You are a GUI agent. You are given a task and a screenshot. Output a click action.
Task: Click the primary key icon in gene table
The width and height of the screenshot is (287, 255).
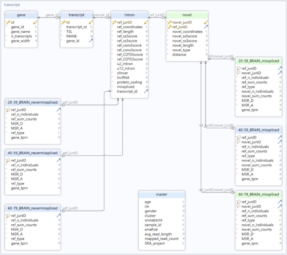(x=8, y=22)
